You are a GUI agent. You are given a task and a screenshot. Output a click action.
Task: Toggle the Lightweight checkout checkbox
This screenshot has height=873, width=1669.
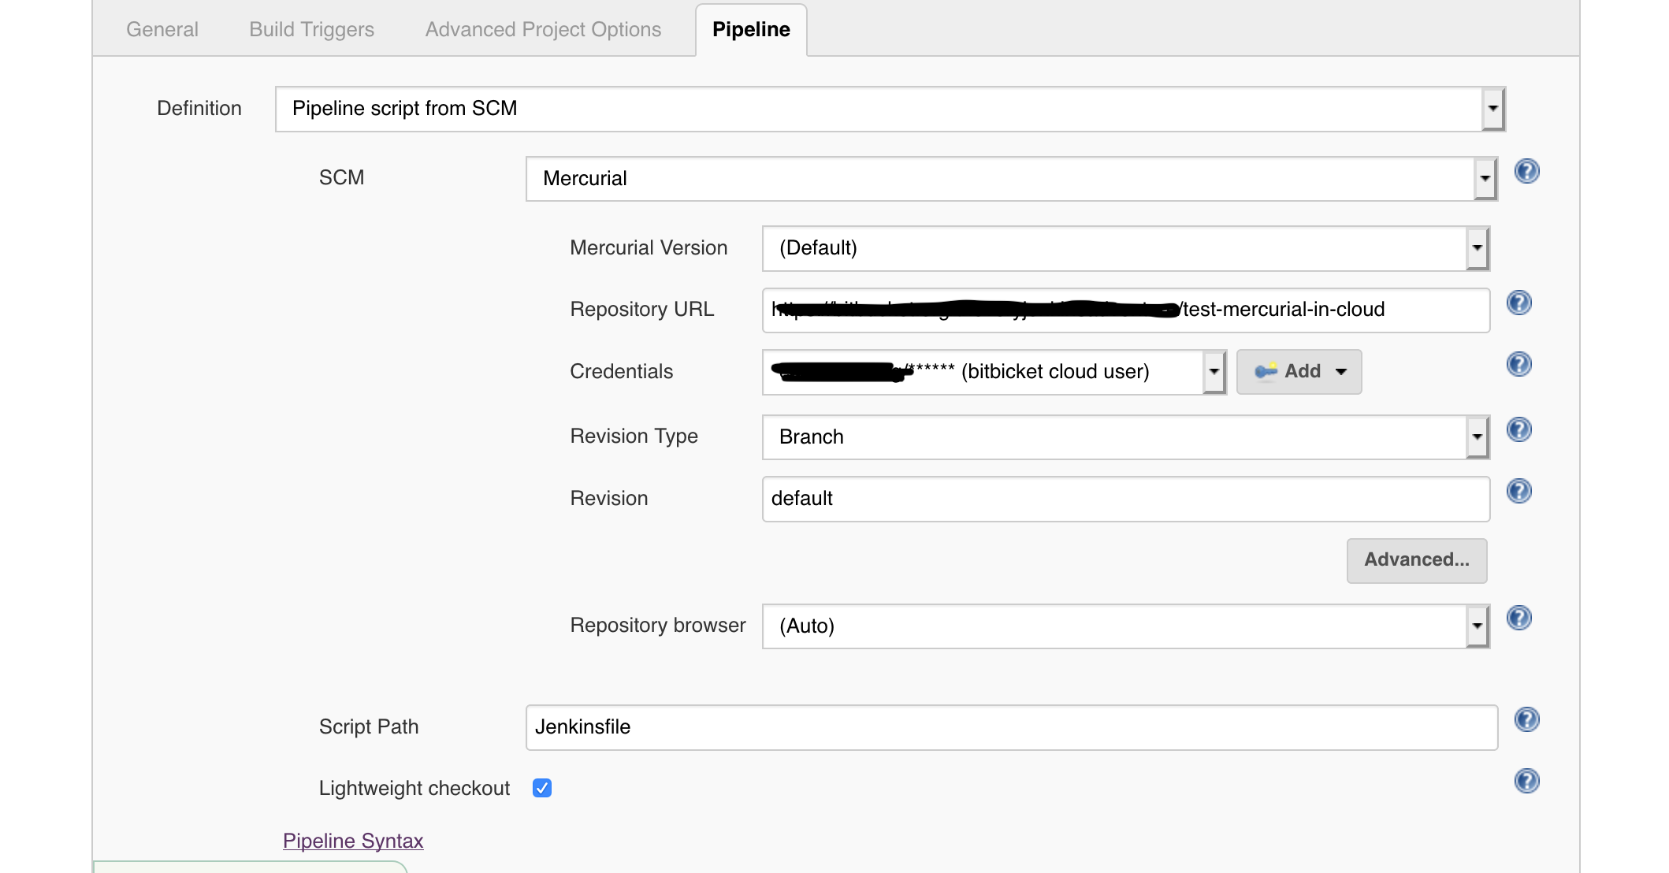point(543,787)
